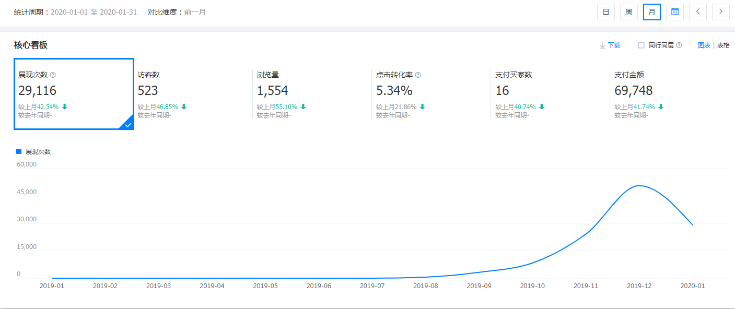Click help icon next to 点击转化率
The width and height of the screenshot is (735, 309).
point(418,75)
